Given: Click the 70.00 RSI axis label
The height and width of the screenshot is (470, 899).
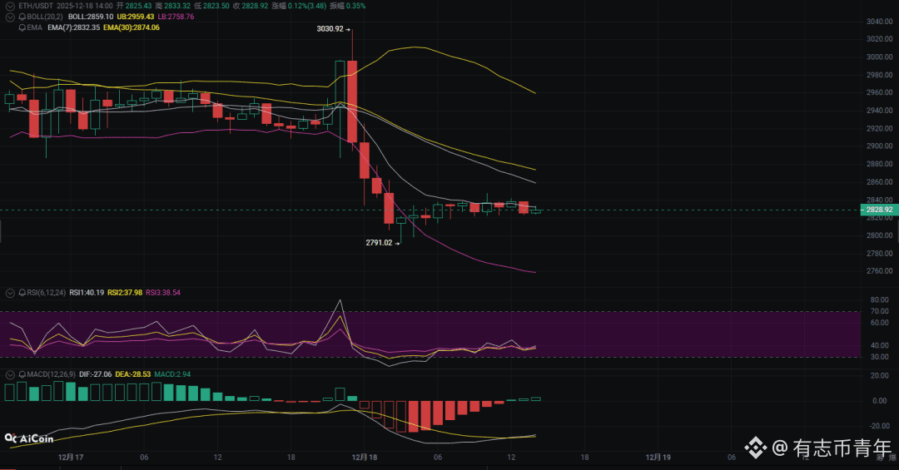Looking at the screenshot, I should (880, 312).
